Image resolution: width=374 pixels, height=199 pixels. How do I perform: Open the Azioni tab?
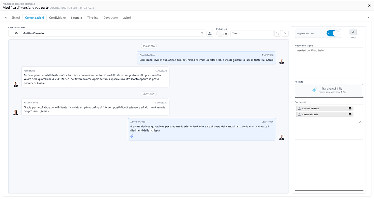(127, 18)
